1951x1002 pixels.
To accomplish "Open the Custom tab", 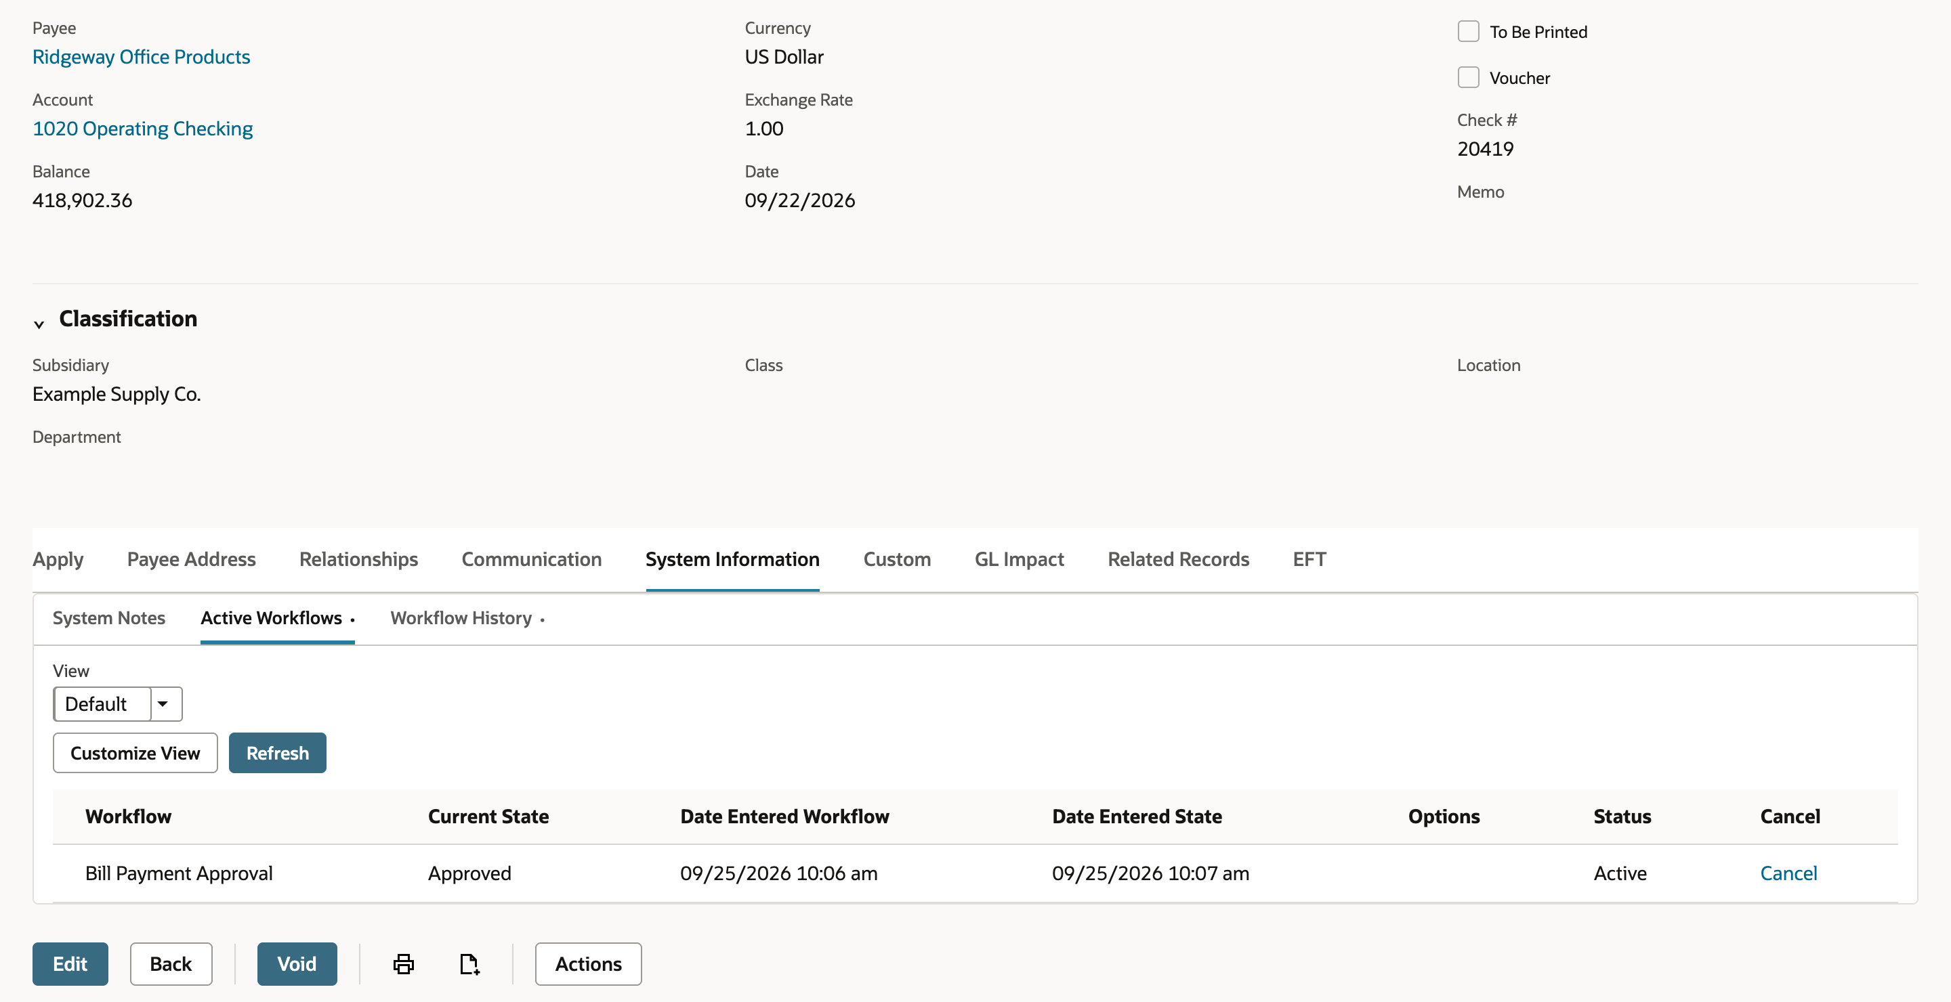I will click(x=897, y=559).
